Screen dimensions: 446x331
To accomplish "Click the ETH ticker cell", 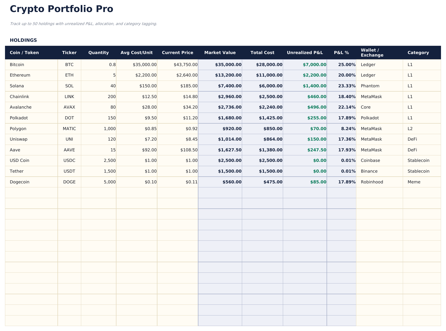I will [69, 75].
